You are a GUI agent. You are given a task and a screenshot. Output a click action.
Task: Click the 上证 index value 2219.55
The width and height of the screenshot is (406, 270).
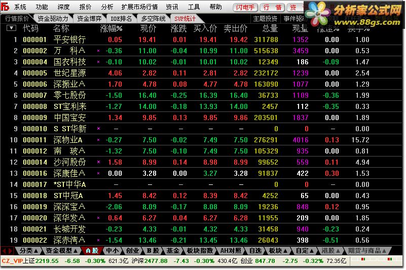(x=47, y=261)
